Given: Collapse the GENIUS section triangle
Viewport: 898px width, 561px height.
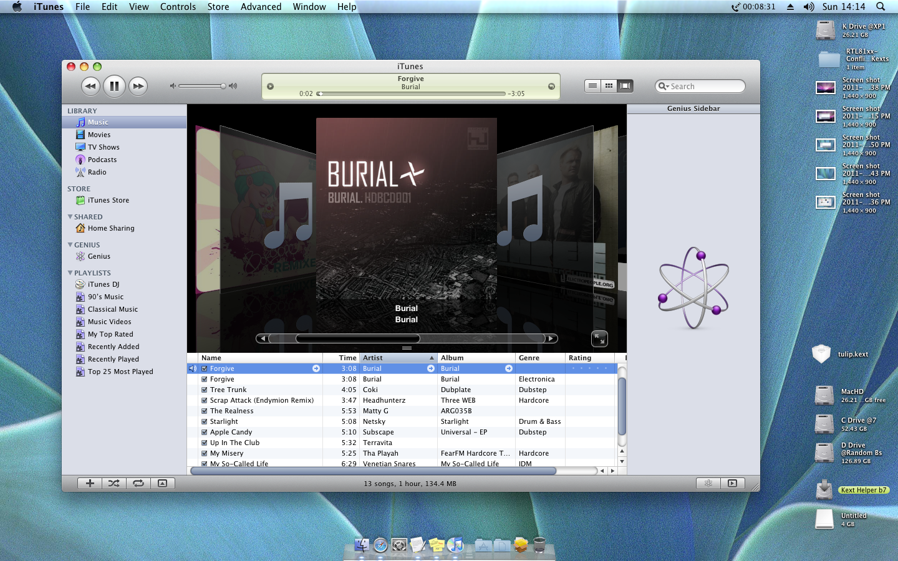Looking at the screenshot, I should [x=70, y=245].
